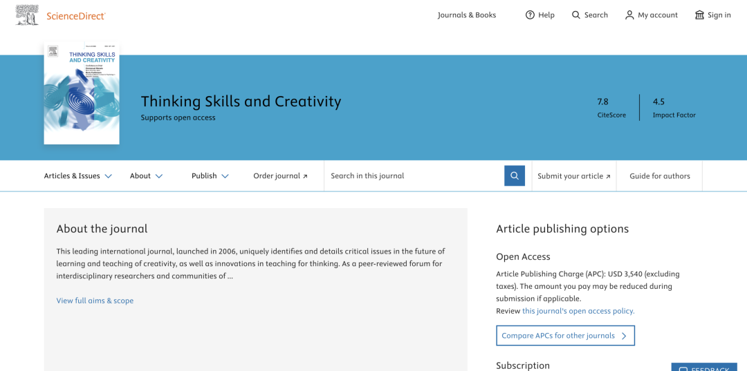
Task: Click the blue journal search button
Action: 515,176
